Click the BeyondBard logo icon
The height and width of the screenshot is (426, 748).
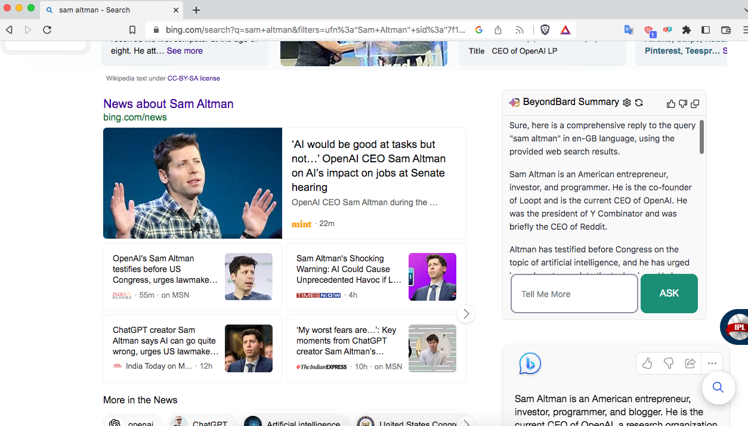pos(514,103)
